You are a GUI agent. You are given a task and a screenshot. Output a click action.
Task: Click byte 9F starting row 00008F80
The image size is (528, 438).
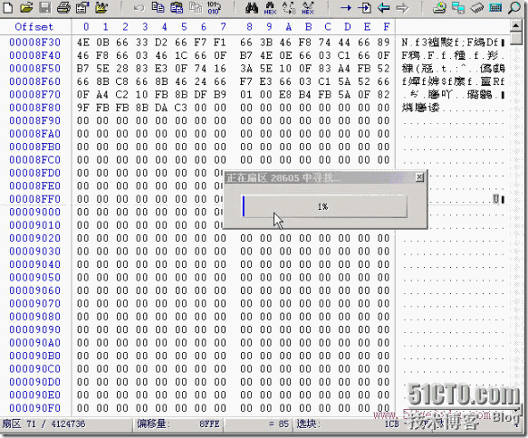[x=82, y=108]
